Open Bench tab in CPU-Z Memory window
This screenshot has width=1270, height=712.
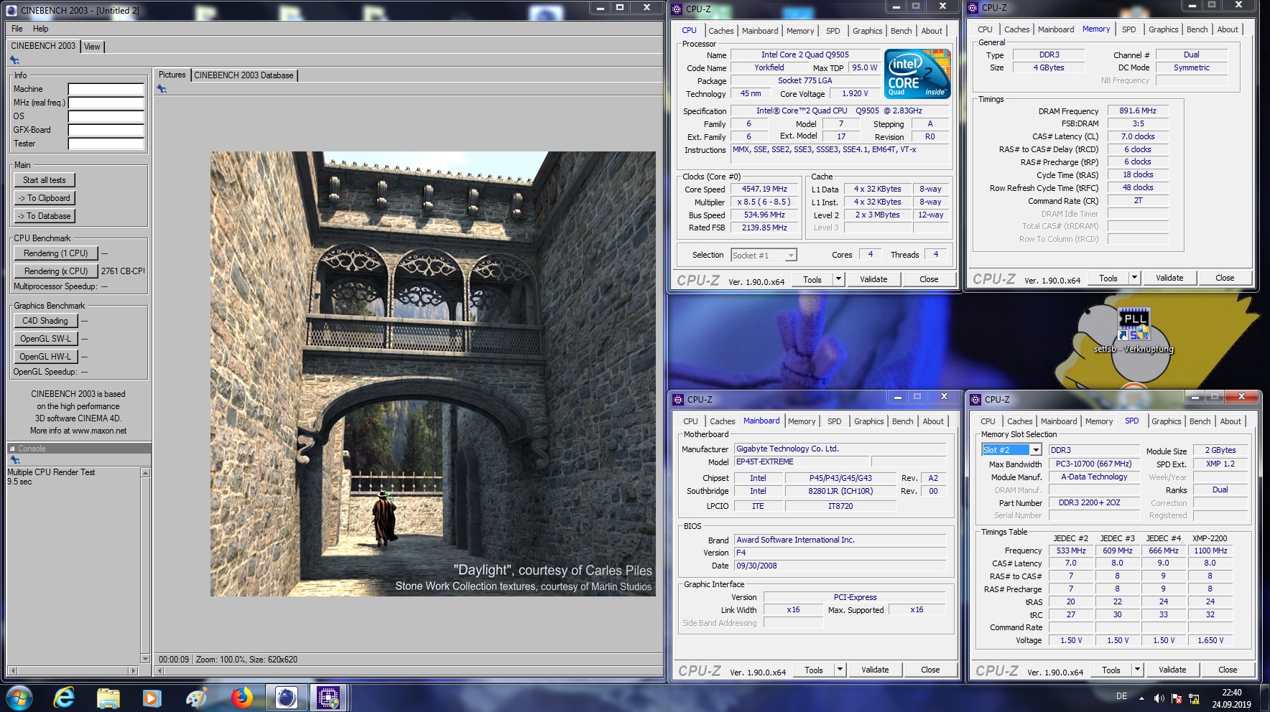pyautogui.click(x=1197, y=29)
